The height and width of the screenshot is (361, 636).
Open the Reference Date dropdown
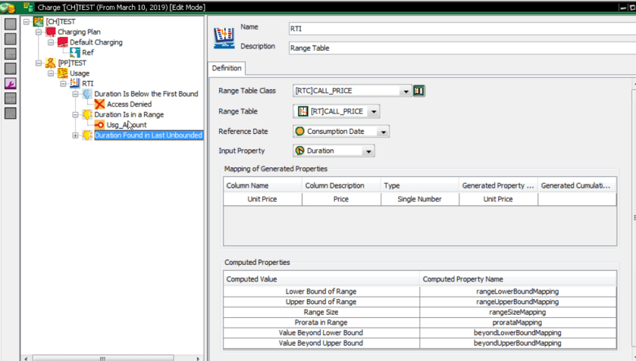click(384, 132)
